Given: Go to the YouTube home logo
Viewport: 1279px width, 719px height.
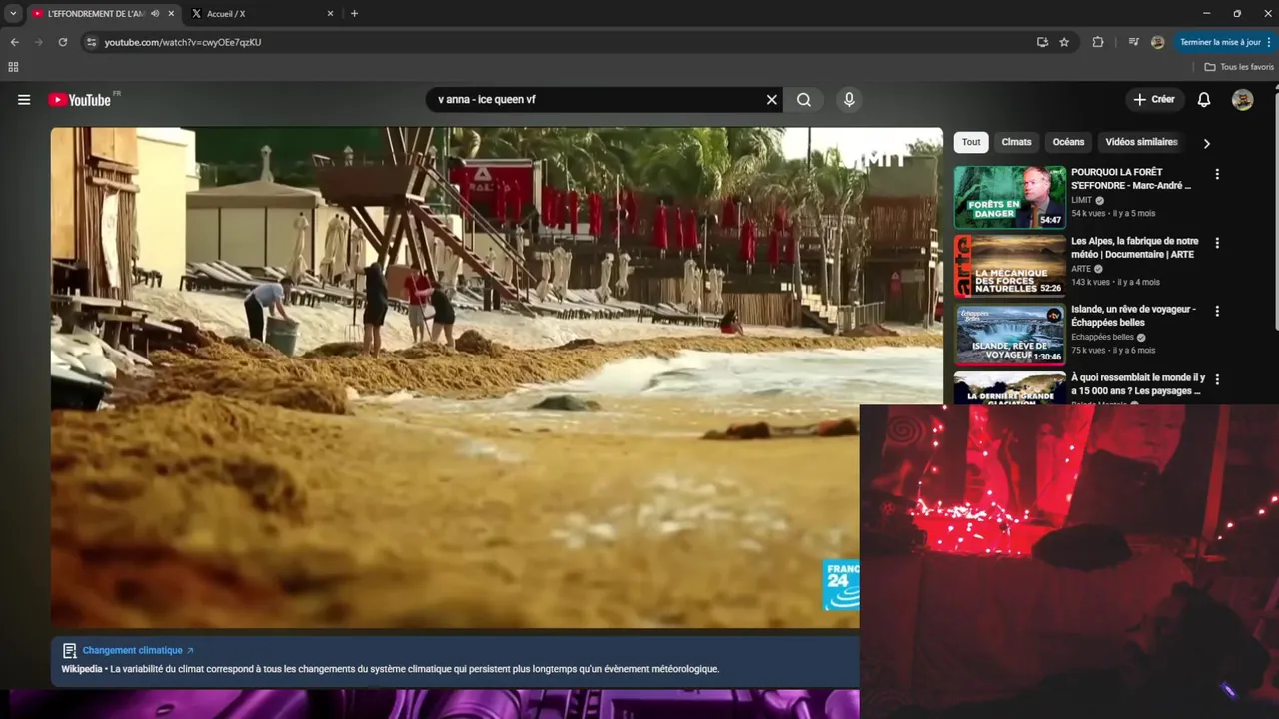Looking at the screenshot, I should click(80, 100).
